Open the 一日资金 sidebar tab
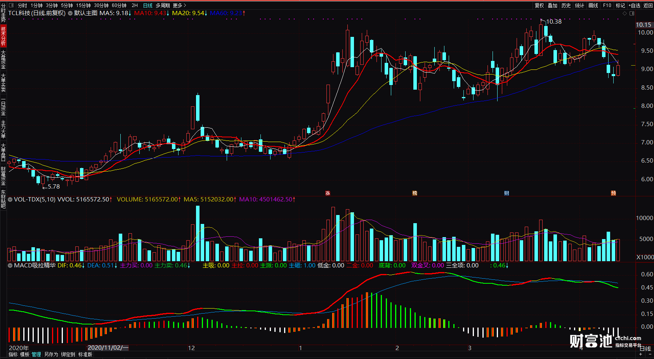Viewport: 654px width, 359px height. [x=3, y=106]
